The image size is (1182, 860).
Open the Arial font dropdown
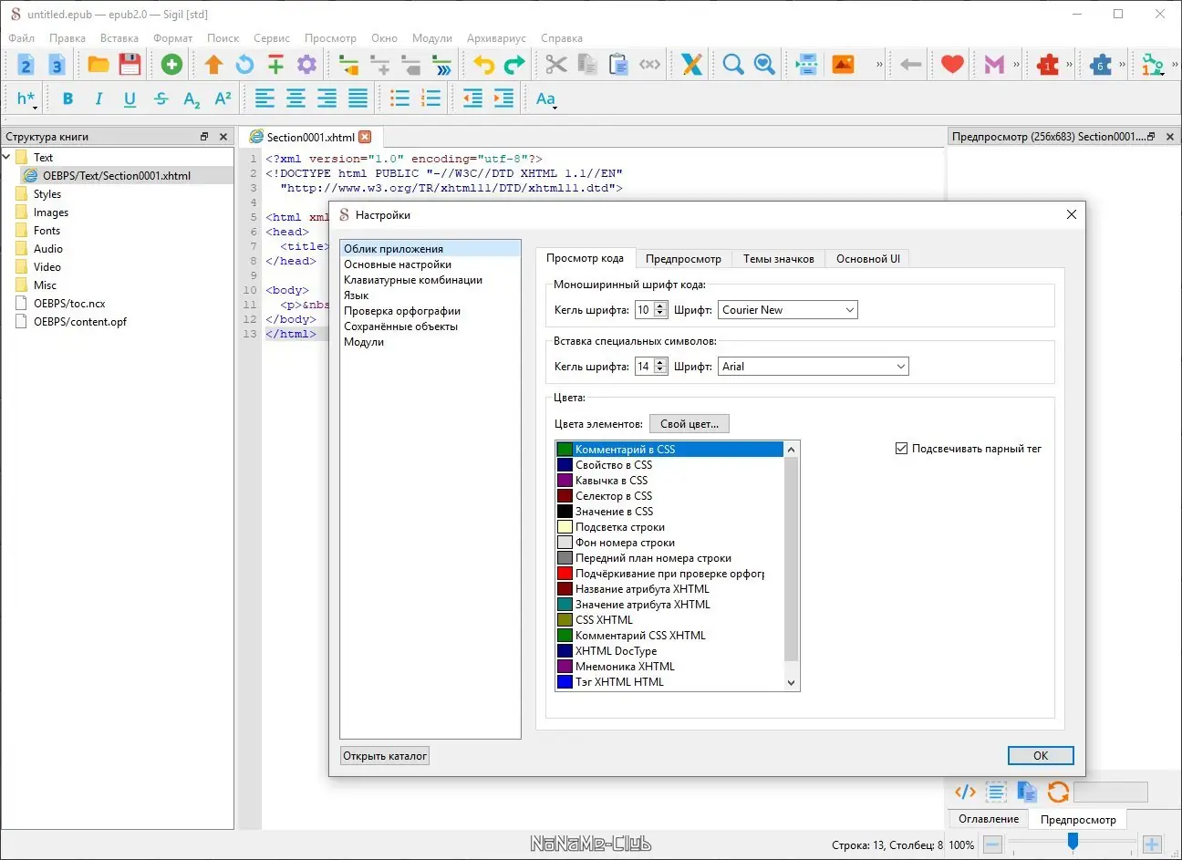point(813,367)
